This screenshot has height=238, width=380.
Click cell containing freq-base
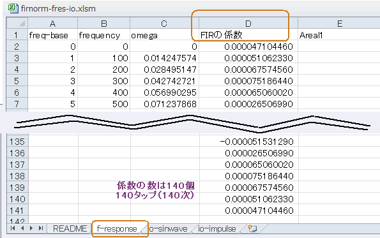tap(52, 35)
